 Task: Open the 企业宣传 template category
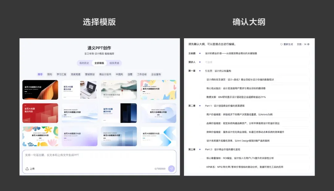[x=156, y=74]
